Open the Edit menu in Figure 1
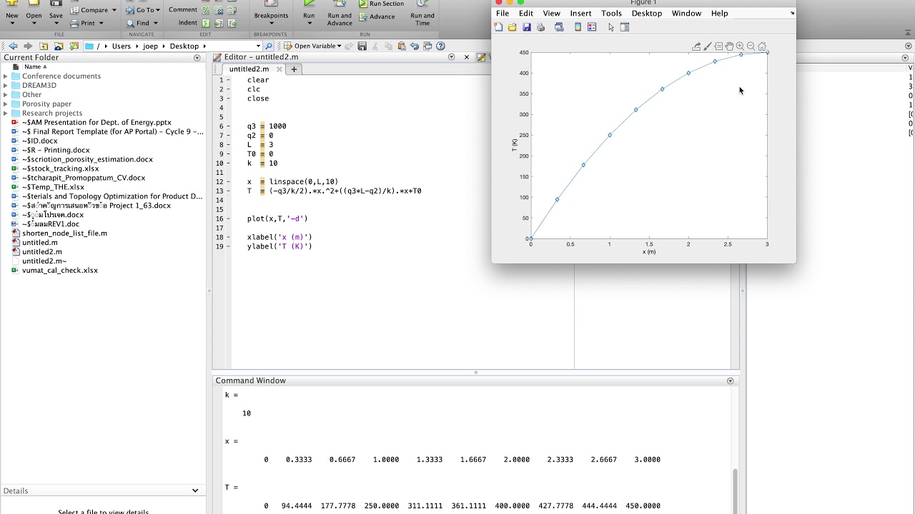Screen dimensions: 915x514 [526, 14]
